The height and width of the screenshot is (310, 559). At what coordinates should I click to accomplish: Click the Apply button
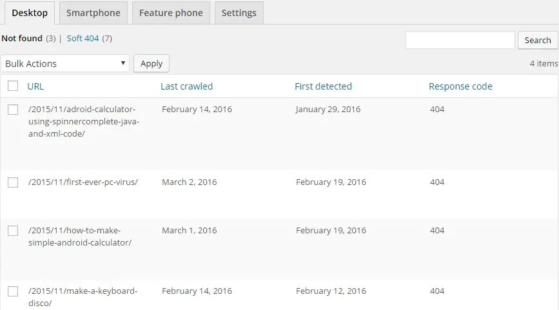152,63
